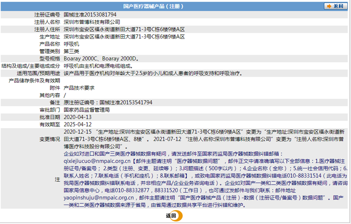Image resolution: width=351 pixels, height=224 pixels.
Task: Click the label 注册人名称
Action: pyautogui.click(x=47, y=22)
